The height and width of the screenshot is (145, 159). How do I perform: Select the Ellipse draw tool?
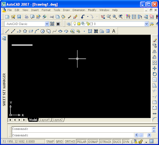point(60,31)
